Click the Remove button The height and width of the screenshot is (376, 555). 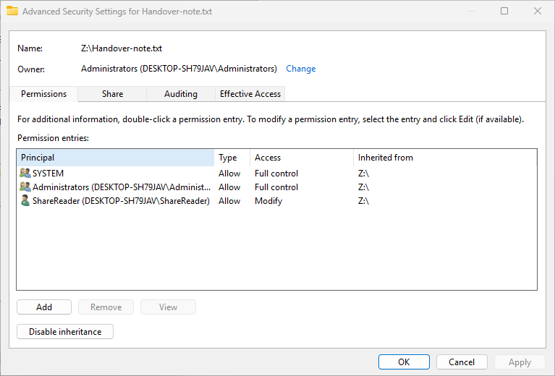coord(106,307)
